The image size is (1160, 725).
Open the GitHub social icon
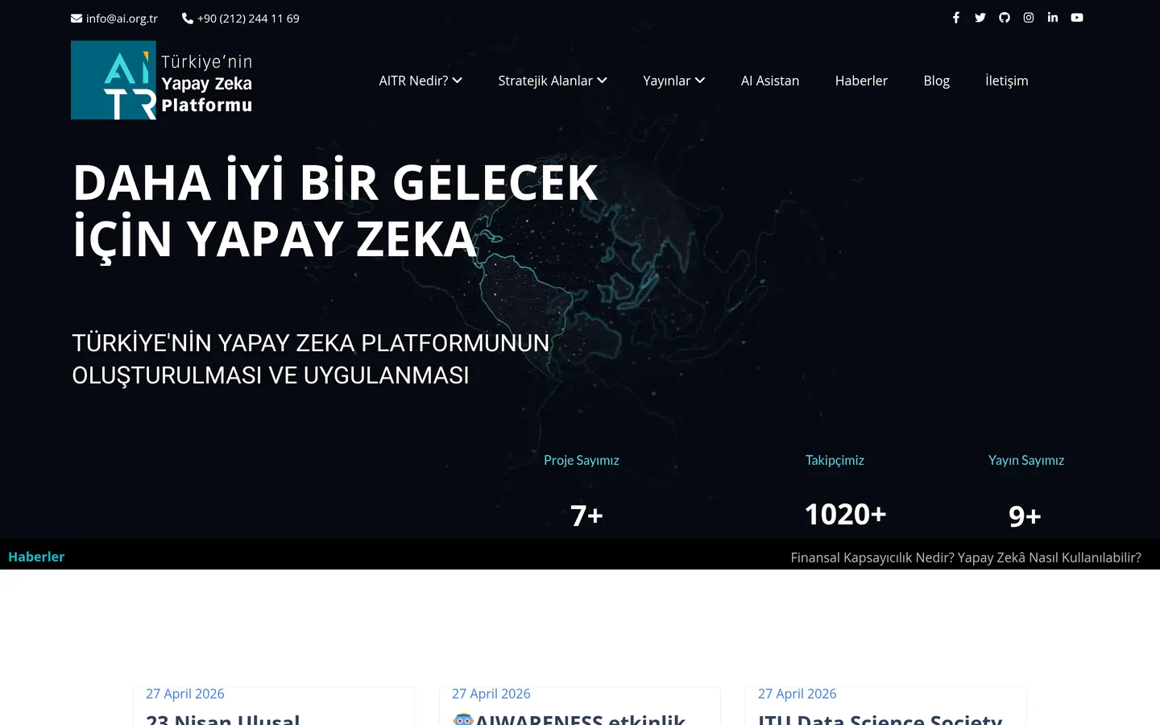[1005, 18]
